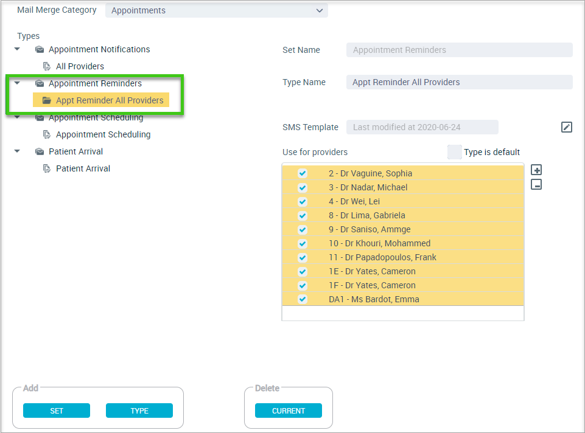
Task: Select provider name "1F - Dr Yates, Cameron"
Action: click(x=372, y=285)
